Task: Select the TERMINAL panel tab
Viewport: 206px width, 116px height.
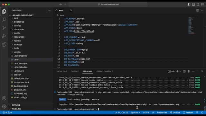Action: [x=88, y=72]
